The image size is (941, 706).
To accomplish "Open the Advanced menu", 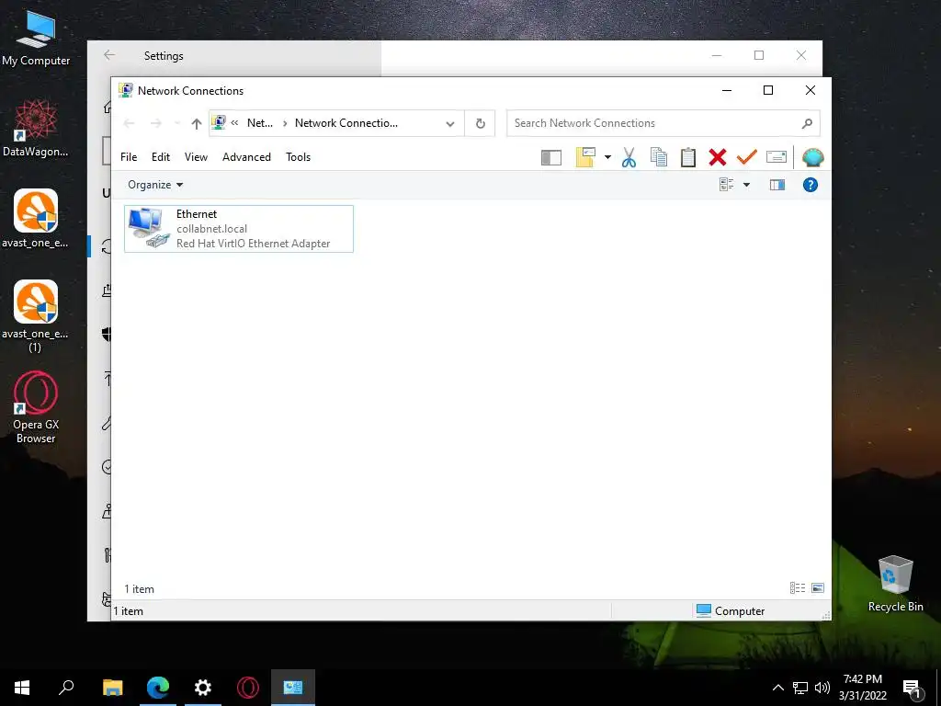I will click(246, 157).
